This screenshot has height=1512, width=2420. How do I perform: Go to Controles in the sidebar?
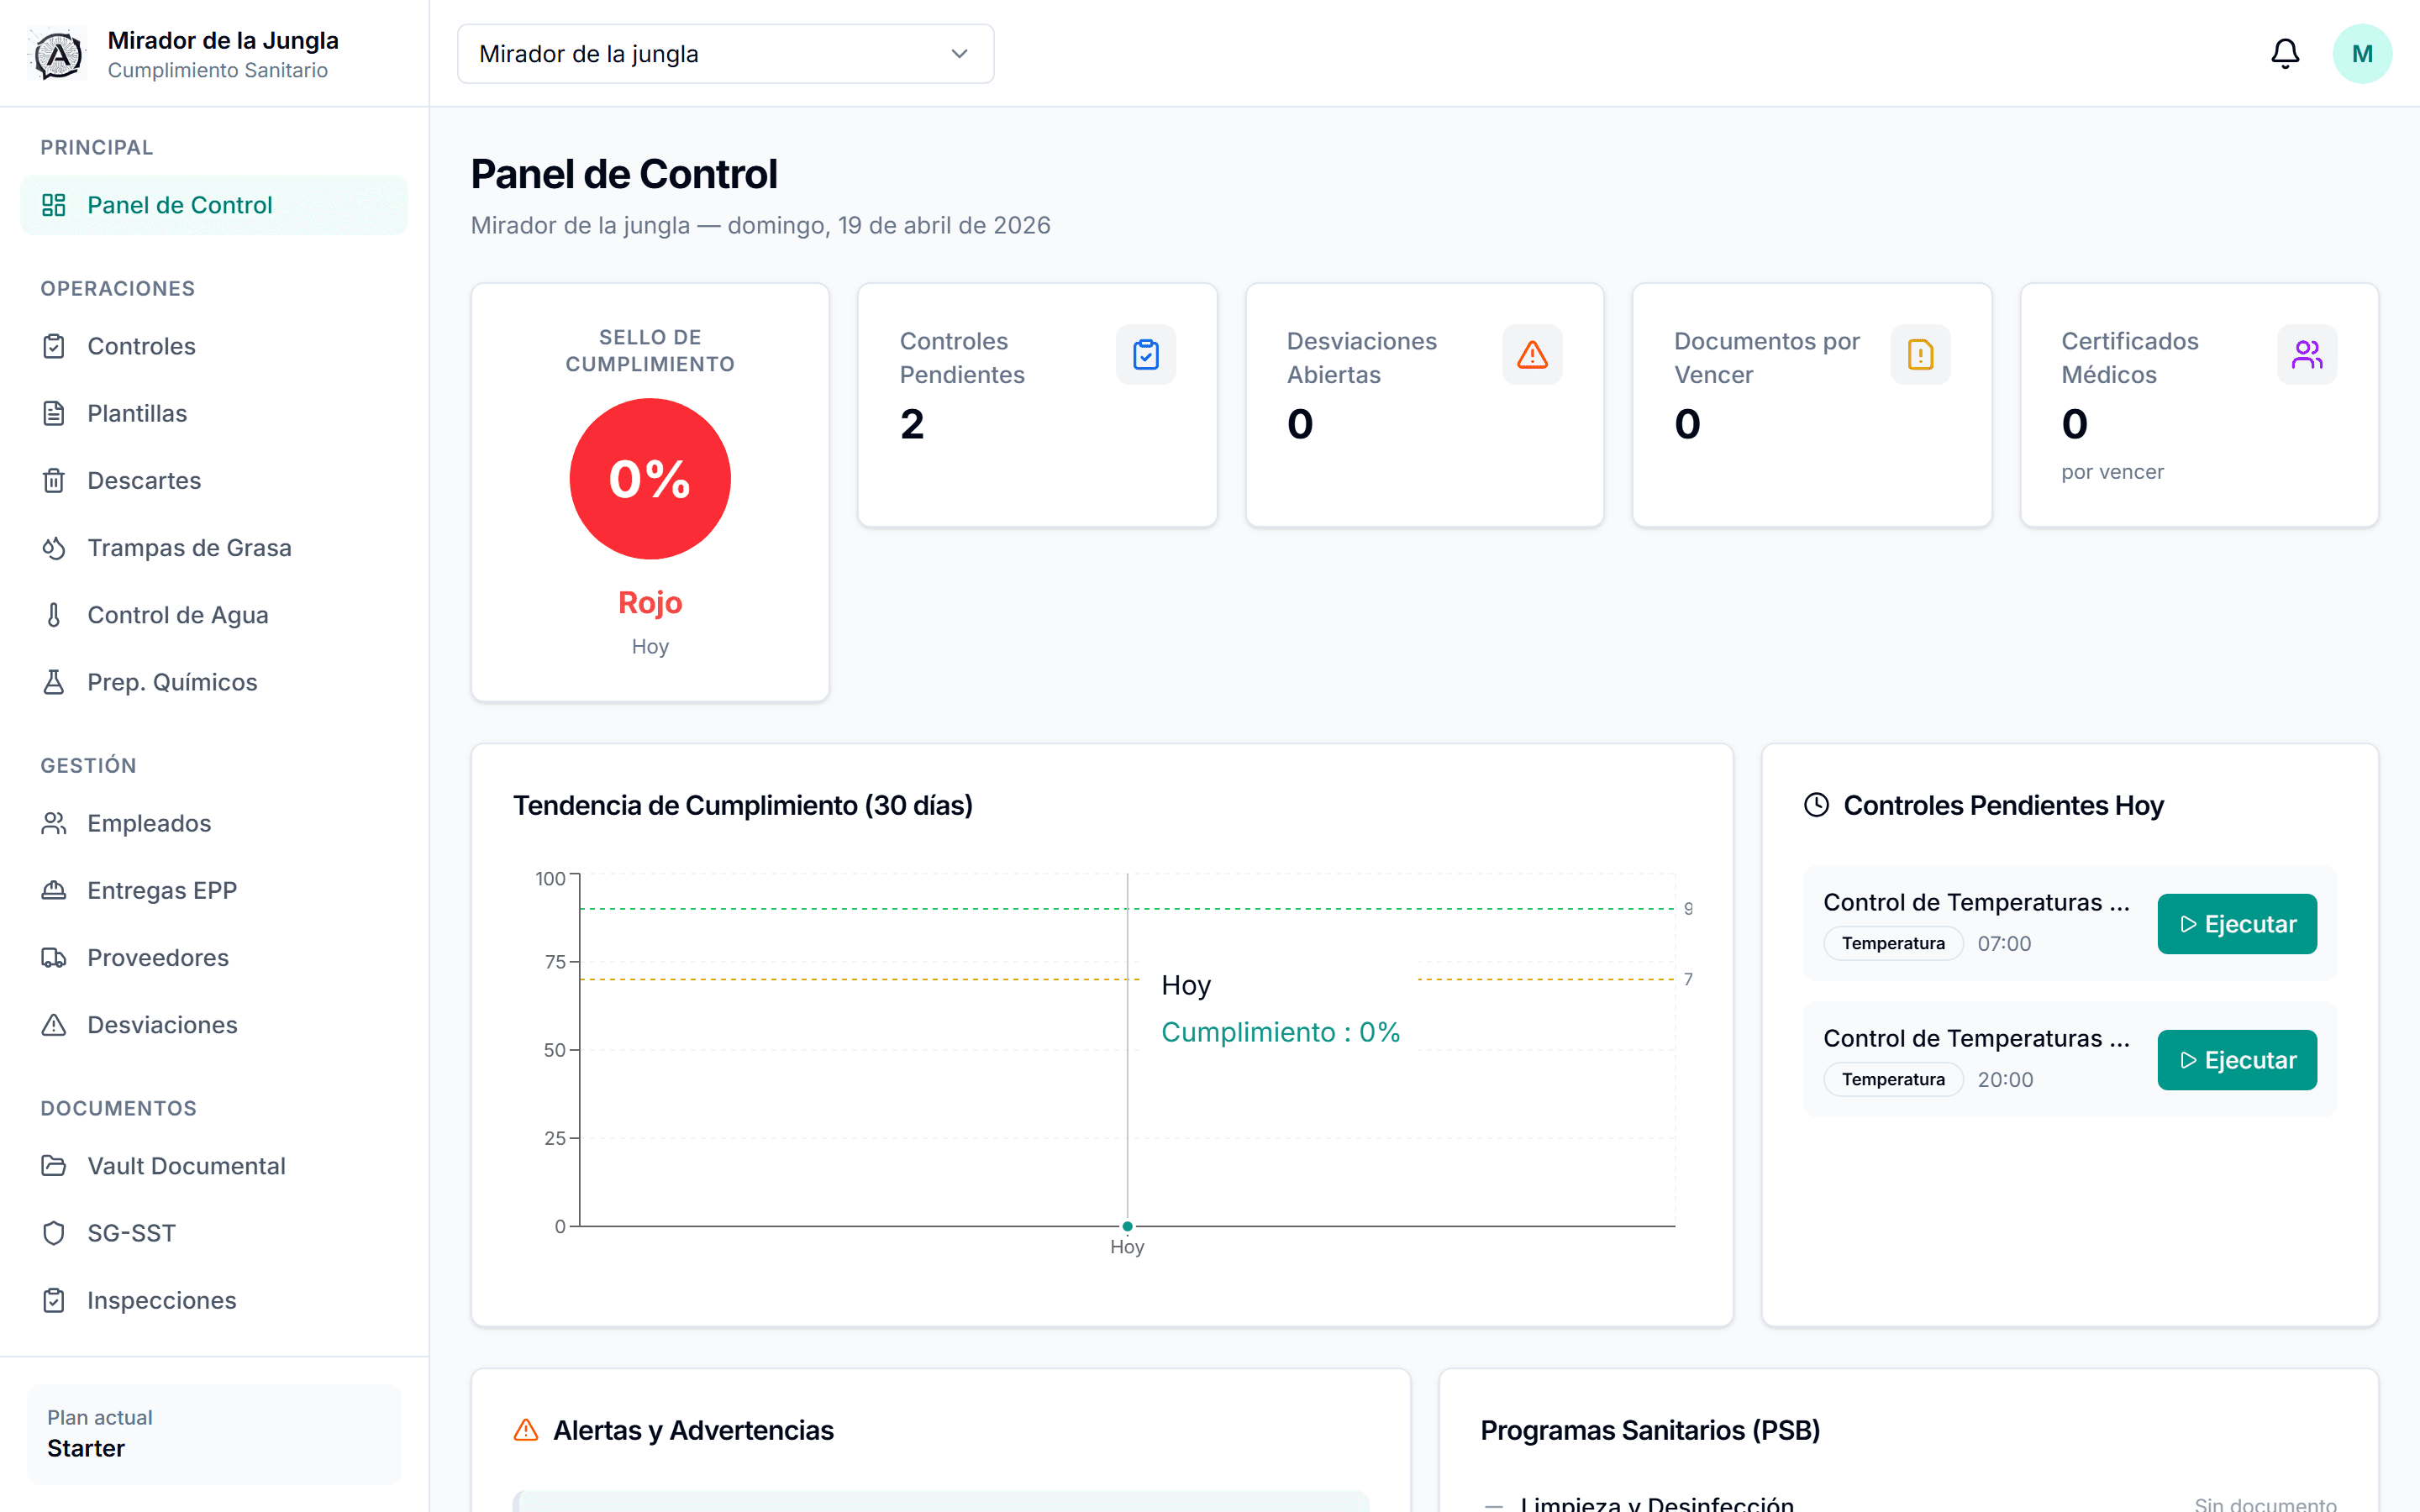(214, 346)
